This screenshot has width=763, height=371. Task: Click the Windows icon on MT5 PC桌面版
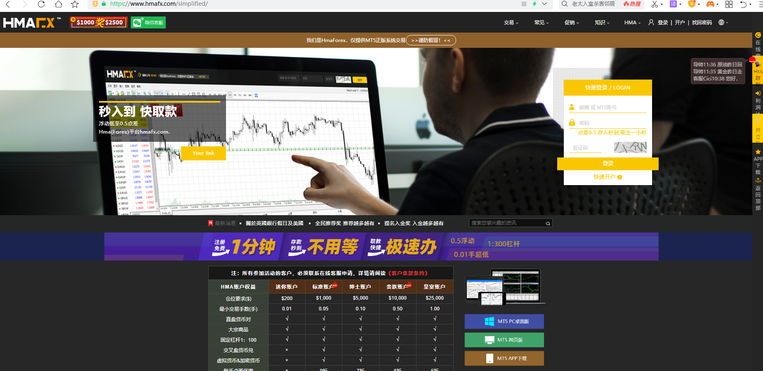click(490, 322)
